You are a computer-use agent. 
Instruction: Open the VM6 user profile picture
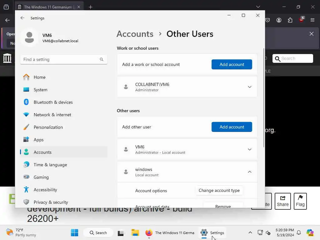[x=29, y=37]
